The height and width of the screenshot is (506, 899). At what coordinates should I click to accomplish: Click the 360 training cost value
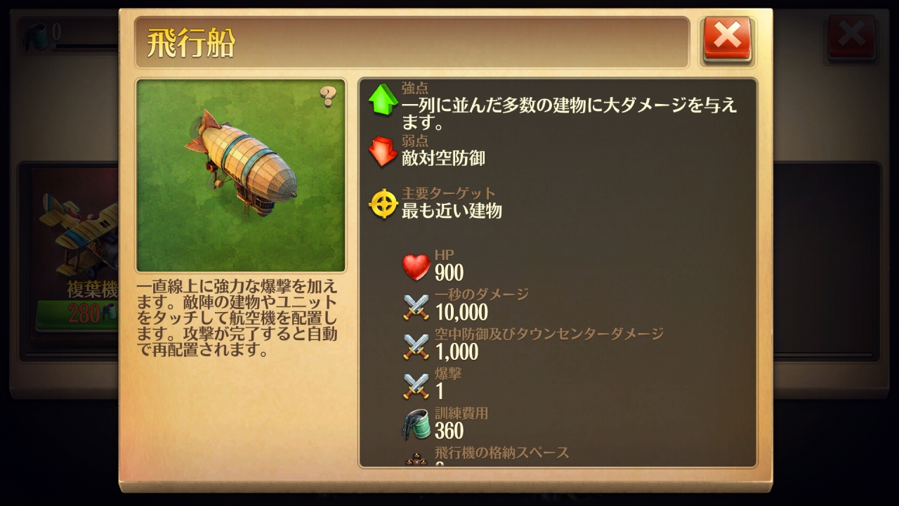click(x=449, y=430)
